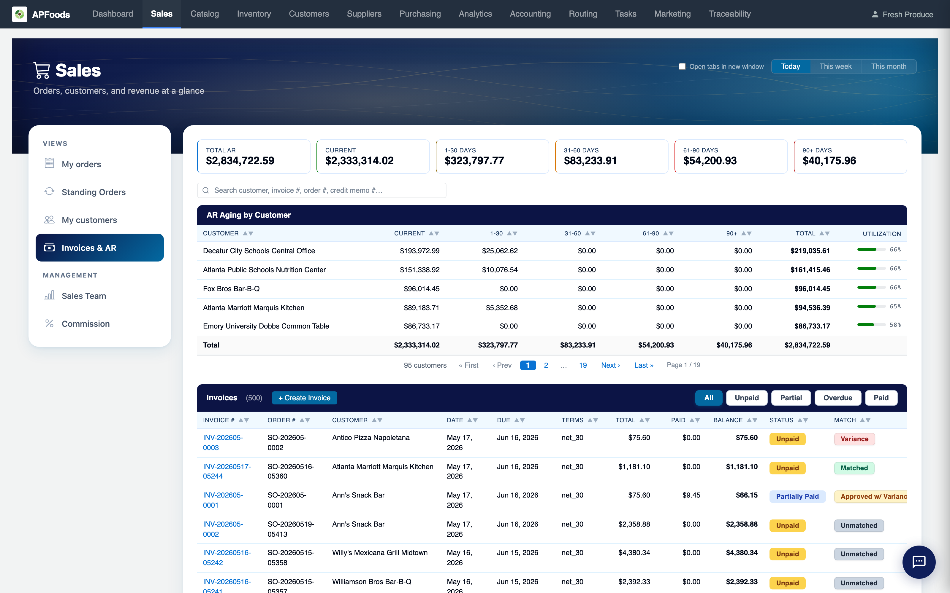Click the customer invoice search field
The image size is (950, 593).
point(322,190)
